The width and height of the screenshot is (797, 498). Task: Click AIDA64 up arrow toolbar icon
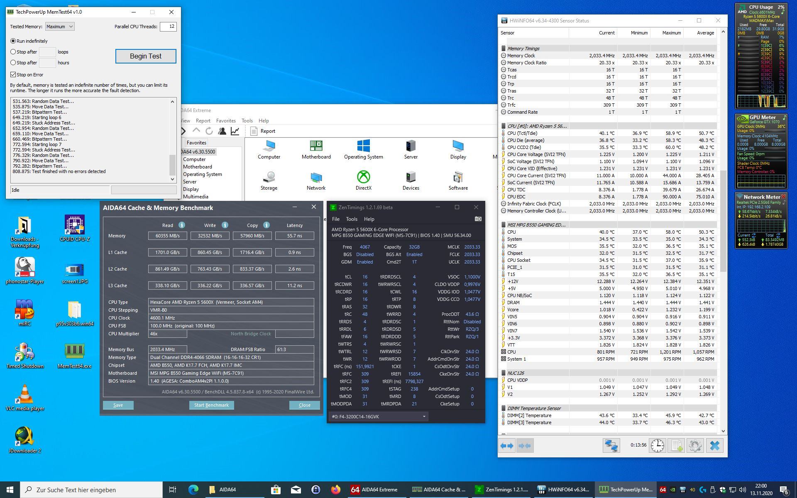196,131
